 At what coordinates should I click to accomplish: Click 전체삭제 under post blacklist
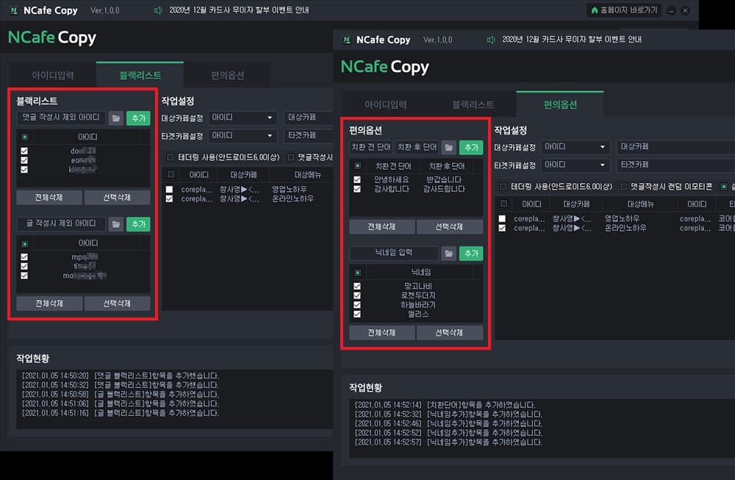pos(49,304)
